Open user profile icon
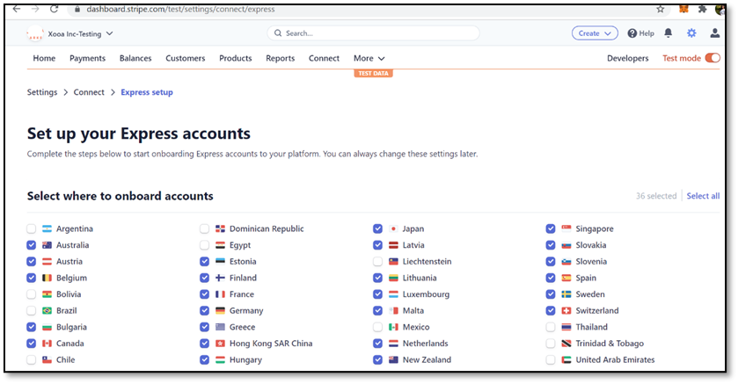 (714, 33)
